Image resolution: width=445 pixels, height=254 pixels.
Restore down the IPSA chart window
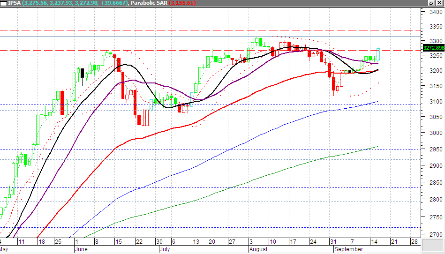431,3
